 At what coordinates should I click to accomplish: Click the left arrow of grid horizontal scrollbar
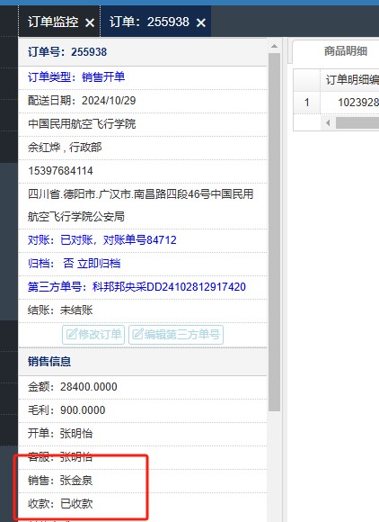coord(328,123)
